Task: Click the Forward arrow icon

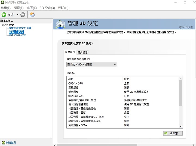Action: click(x=23, y=15)
